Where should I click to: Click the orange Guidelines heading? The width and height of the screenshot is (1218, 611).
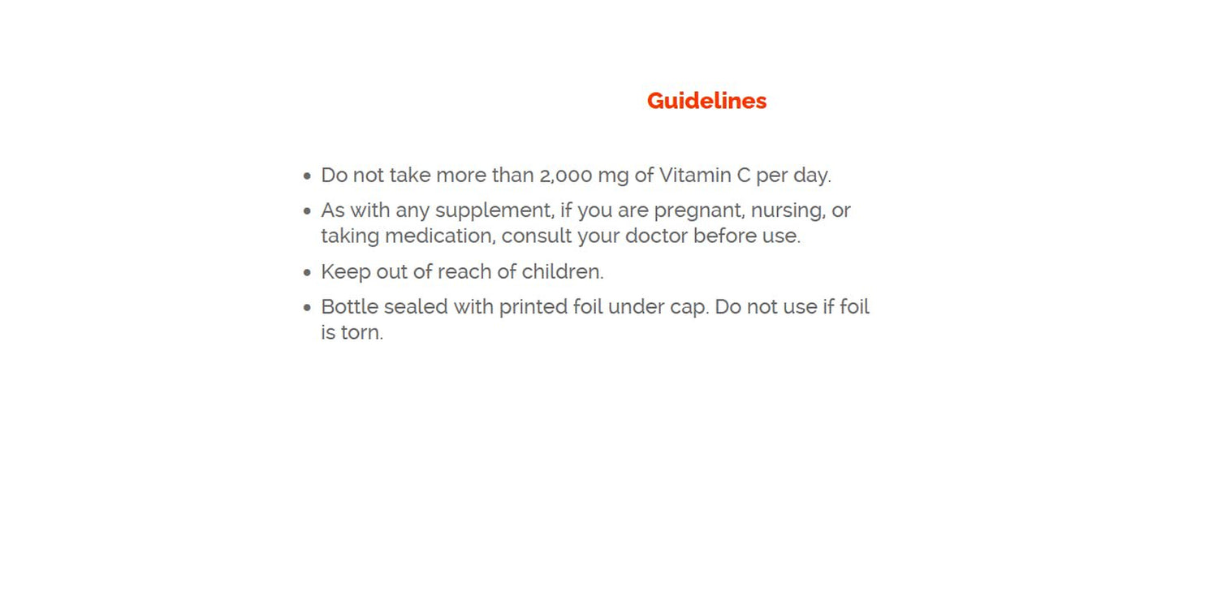point(706,101)
